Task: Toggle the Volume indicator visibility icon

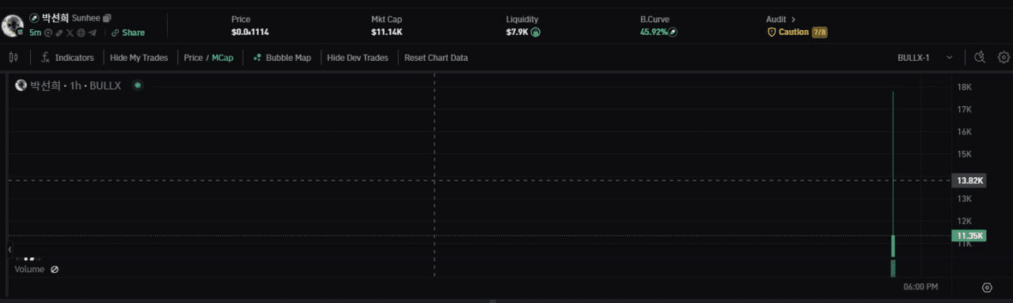Action: pyautogui.click(x=55, y=270)
